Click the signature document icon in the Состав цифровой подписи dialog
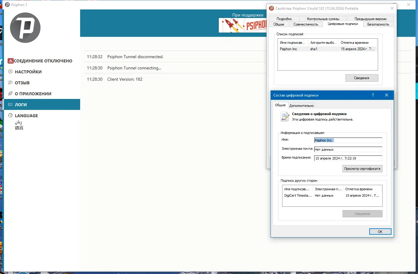Image resolution: width=418 pixels, height=274 pixels. [285, 117]
